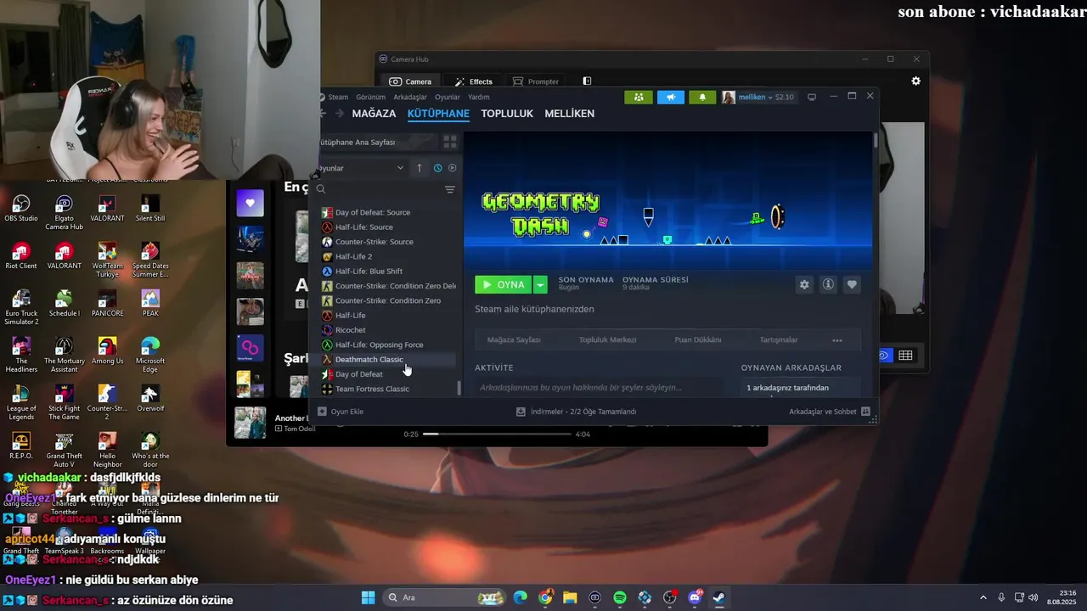Add Geometry Dash to favorites heart
1087x611 pixels.
[852, 284]
